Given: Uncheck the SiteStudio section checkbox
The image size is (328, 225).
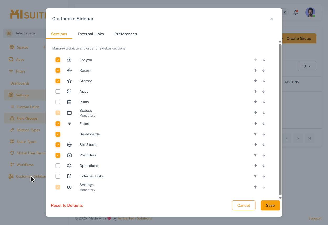Looking at the screenshot, I should [58, 145].
